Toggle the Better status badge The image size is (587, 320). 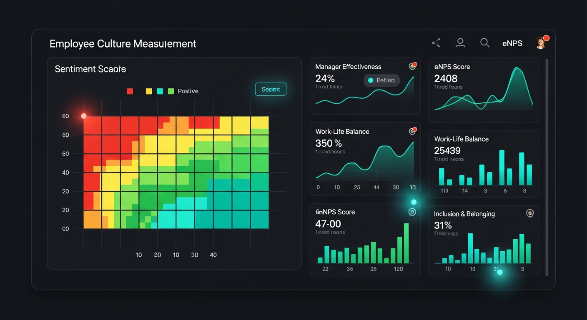tap(381, 80)
